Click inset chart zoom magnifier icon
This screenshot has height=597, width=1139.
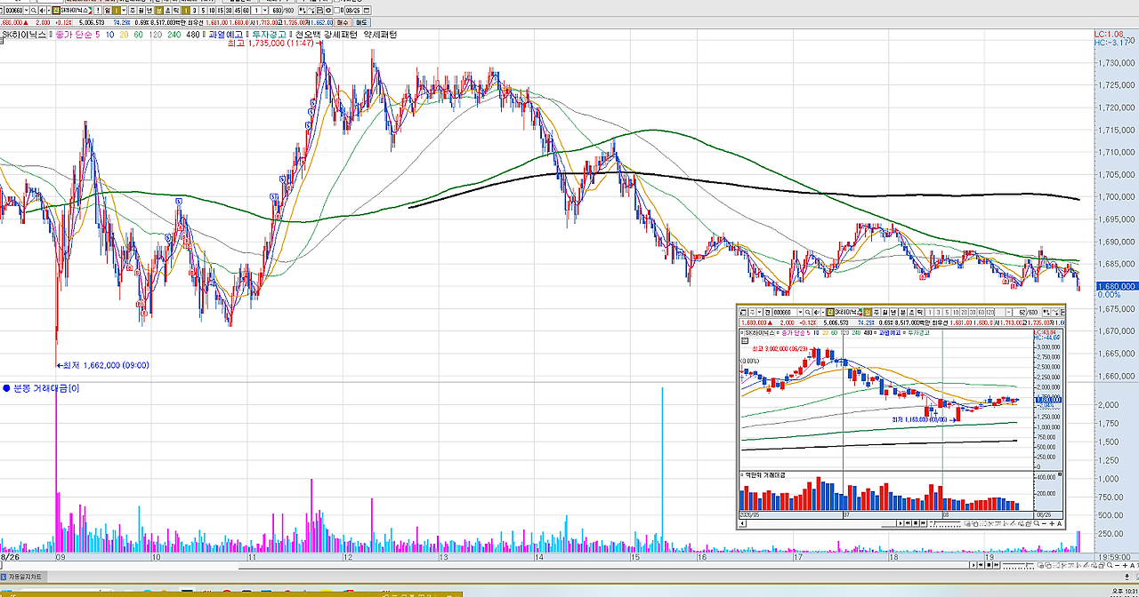[x=1036, y=523]
